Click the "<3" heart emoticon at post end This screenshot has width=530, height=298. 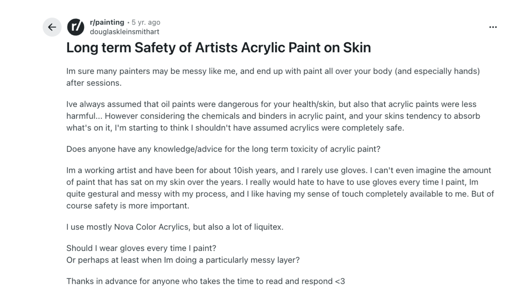click(x=340, y=281)
